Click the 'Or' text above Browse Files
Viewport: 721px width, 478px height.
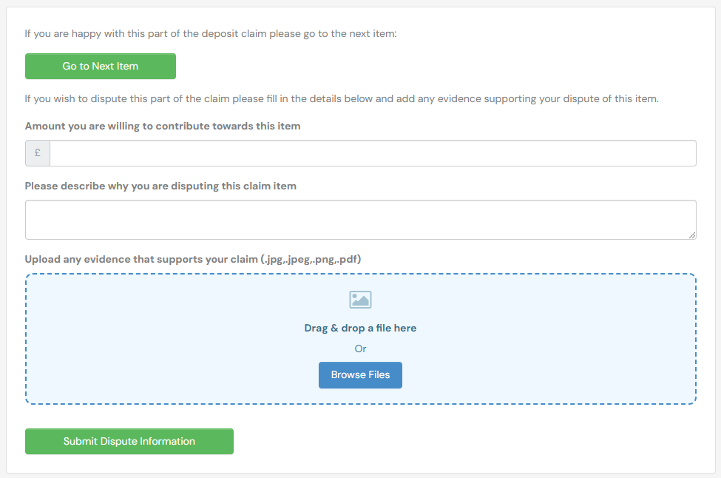pyautogui.click(x=360, y=349)
